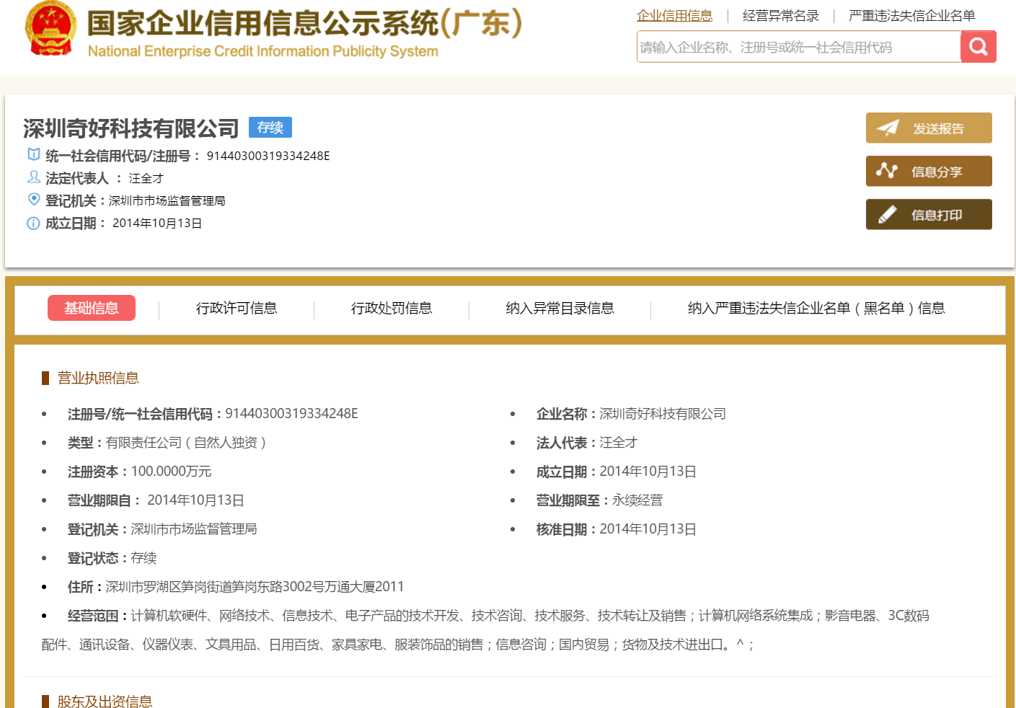The image size is (1016, 708).
Task: Click the 注册号/统一社会信用代码 row
Action: (x=213, y=414)
